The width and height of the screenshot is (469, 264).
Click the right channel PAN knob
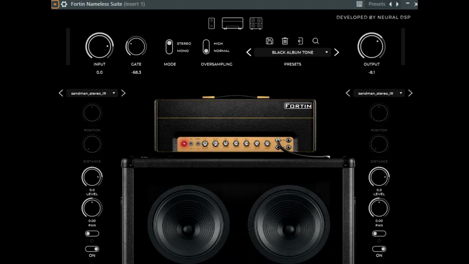tap(379, 208)
